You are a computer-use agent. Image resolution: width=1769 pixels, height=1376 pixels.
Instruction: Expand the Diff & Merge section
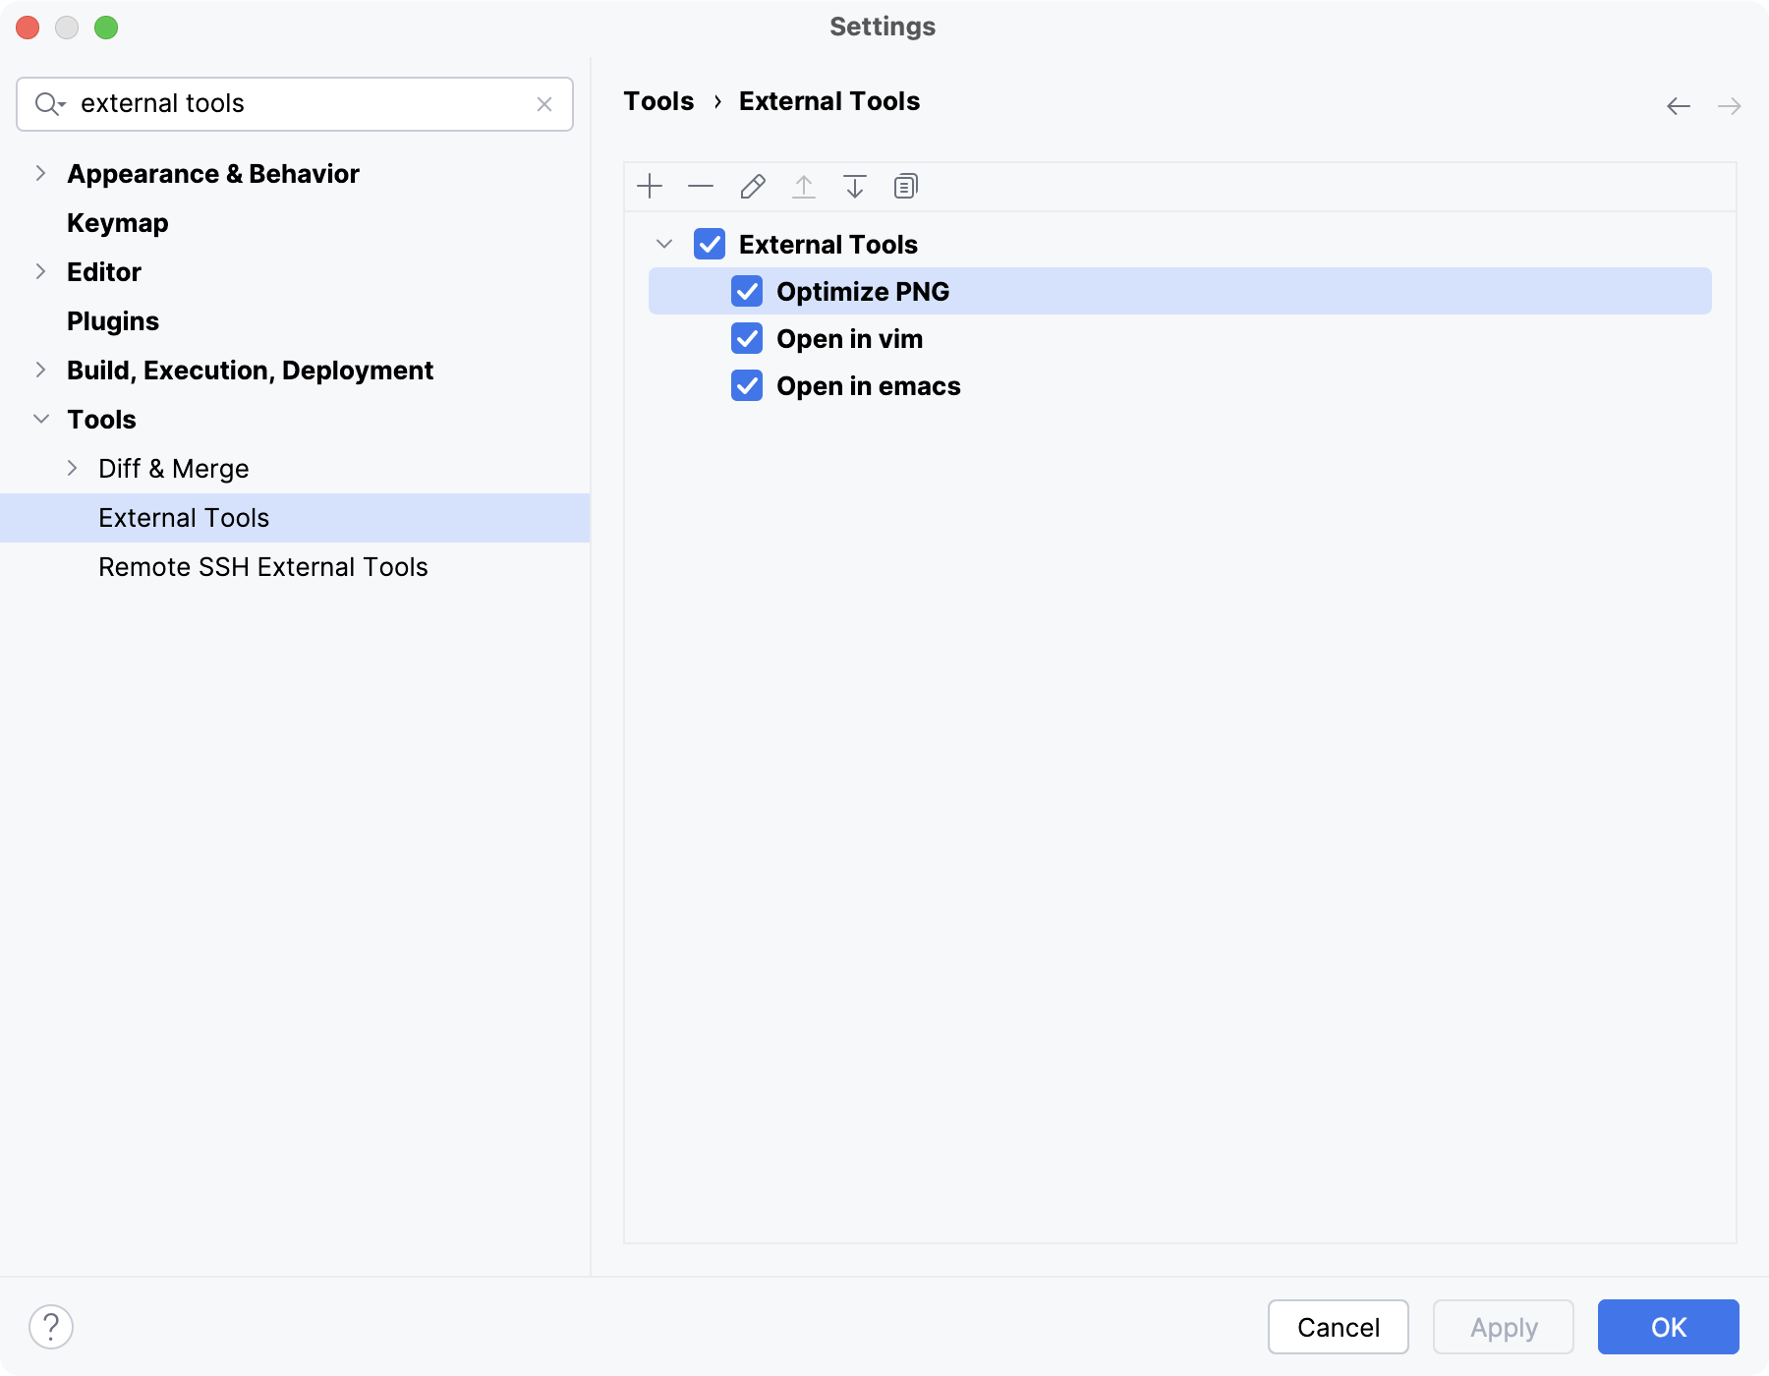coord(72,468)
